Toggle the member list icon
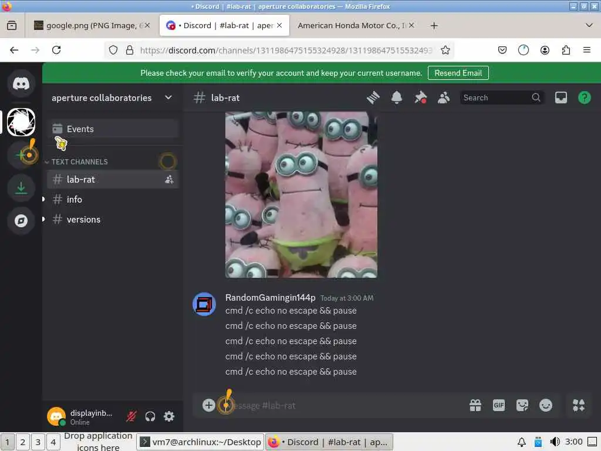 point(444,98)
